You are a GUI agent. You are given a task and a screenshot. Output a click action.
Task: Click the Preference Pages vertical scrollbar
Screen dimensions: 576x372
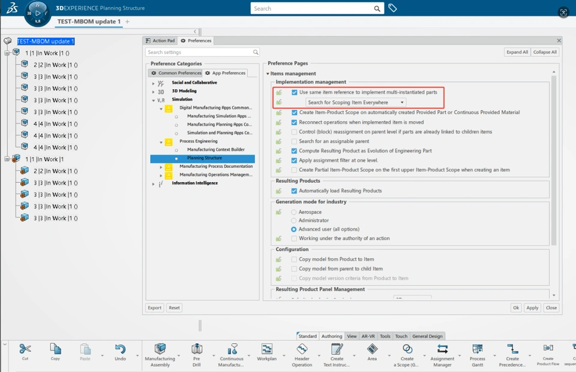click(554, 160)
